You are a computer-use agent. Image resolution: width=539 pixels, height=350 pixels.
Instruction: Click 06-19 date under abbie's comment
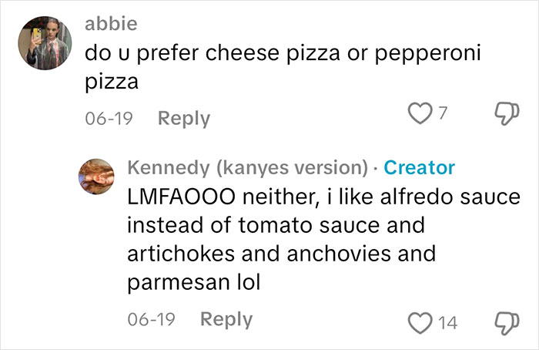(x=109, y=119)
